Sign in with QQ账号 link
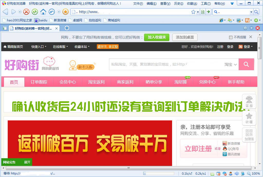The image size is (263, 177). [231, 149]
